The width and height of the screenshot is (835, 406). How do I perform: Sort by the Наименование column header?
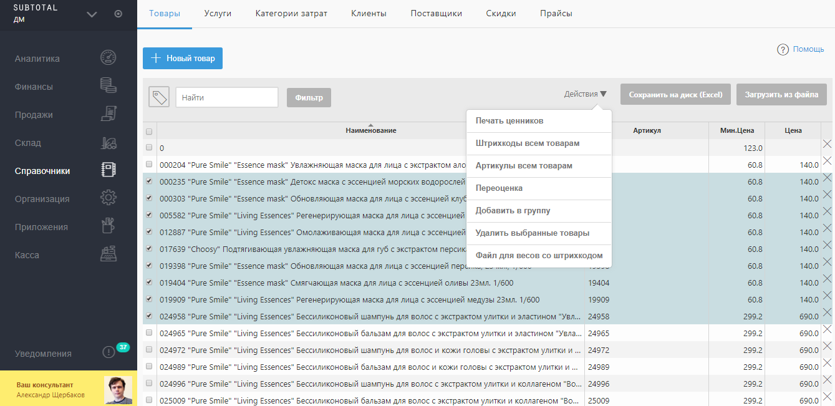(370, 130)
